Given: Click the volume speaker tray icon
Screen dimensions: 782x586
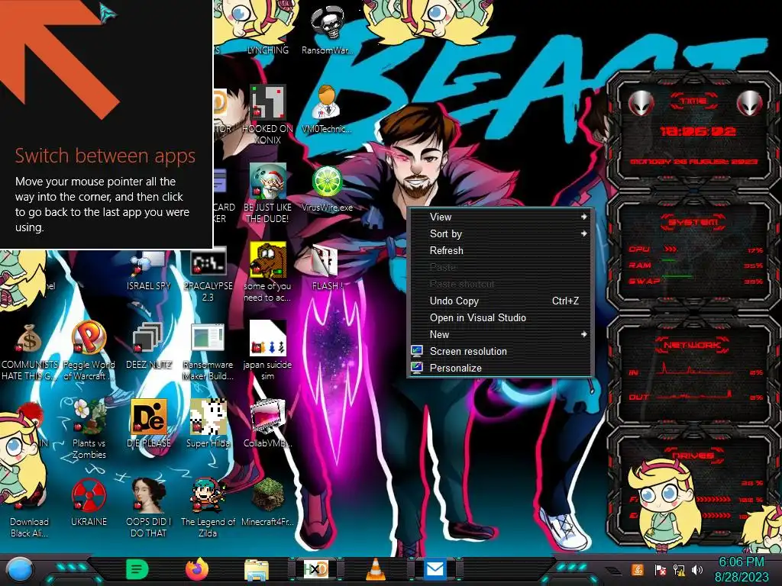Looking at the screenshot, I should [697, 569].
